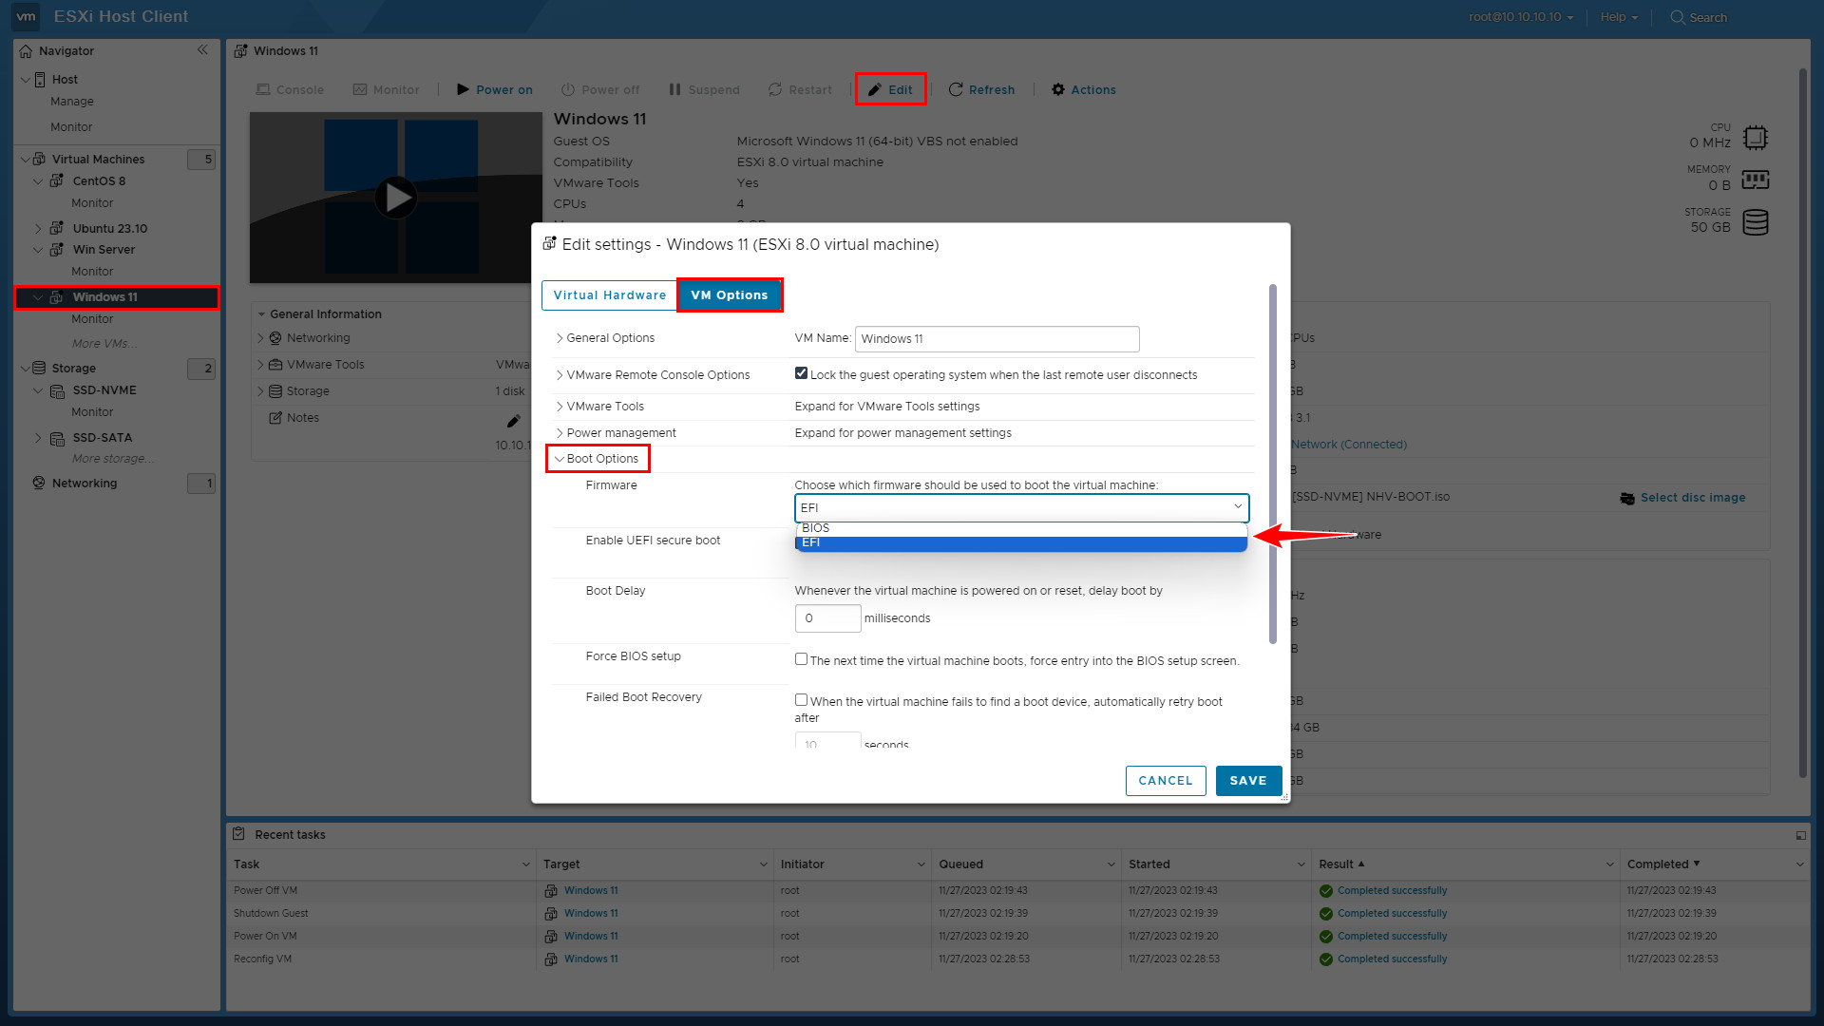This screenshot has height=1026, width=1824.
Task: Click the Refresh icon in toolbar
Action: tap(956, 90)
